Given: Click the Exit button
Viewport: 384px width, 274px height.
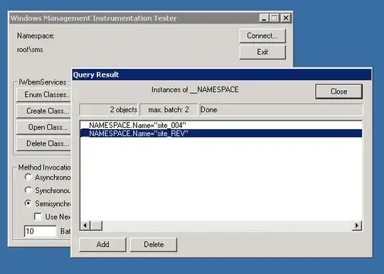Looking at the screenshot, I should (x=262, y=52).
